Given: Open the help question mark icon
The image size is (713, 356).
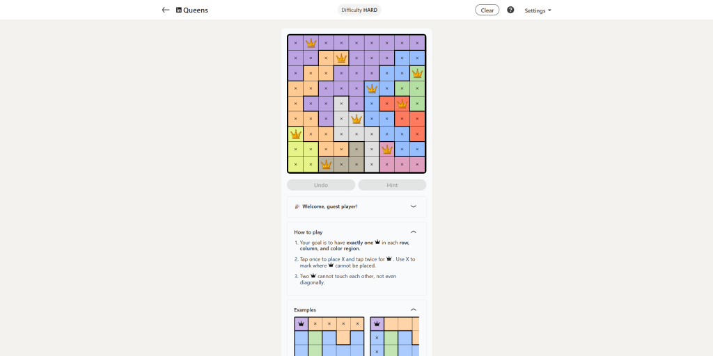Looking at the screenshot, I should tap(510, 10).
